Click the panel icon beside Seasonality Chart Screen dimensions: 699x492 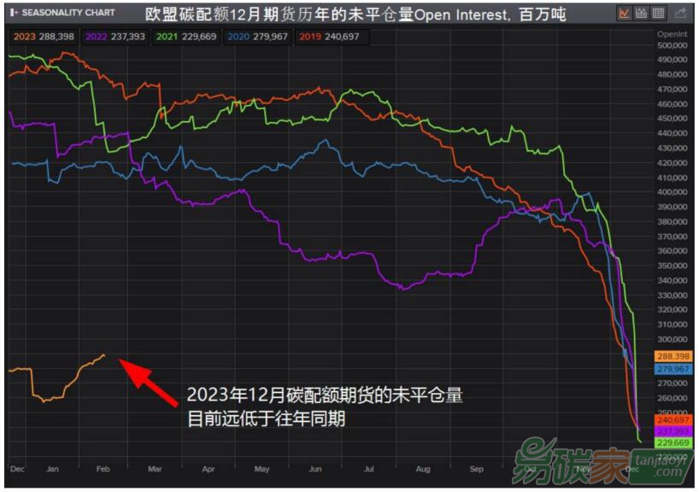[x=13, y=13]
